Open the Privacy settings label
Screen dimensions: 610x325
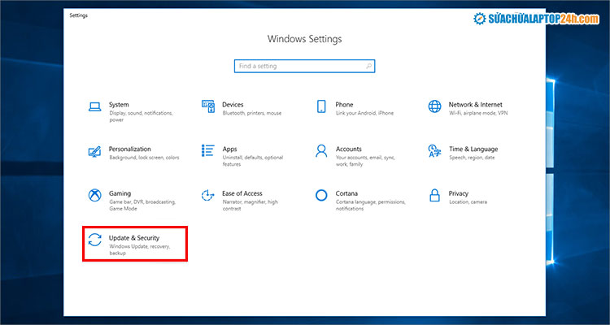click(458, 193)
